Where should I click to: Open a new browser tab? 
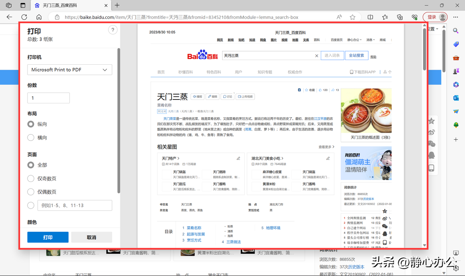point(117,5)
